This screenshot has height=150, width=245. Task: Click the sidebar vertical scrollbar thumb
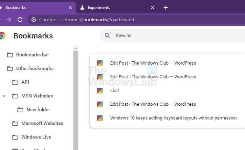(x=76, y=100)
